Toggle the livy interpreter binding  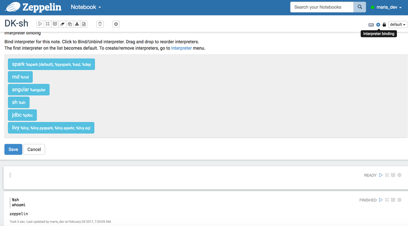pyautogui.click(x=51, y=128)
